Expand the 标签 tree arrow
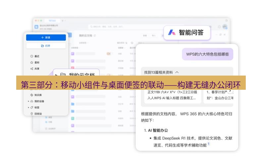The image size is (262, 165). pyautogui.click(x=28, y=107)
